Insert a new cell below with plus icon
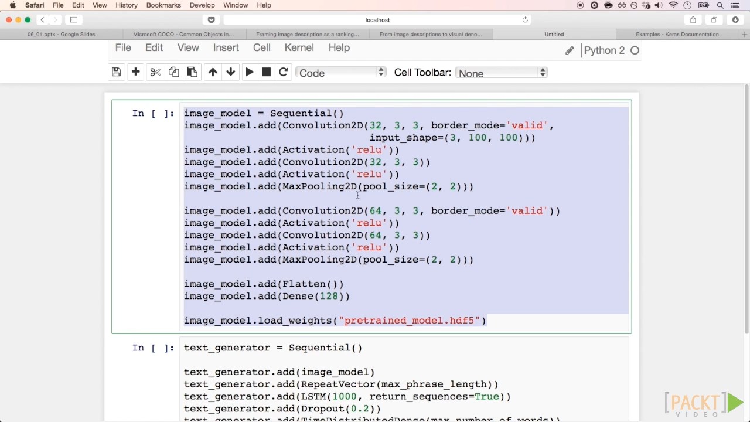Viewport: 750px width, 422px height. point(135,72)
